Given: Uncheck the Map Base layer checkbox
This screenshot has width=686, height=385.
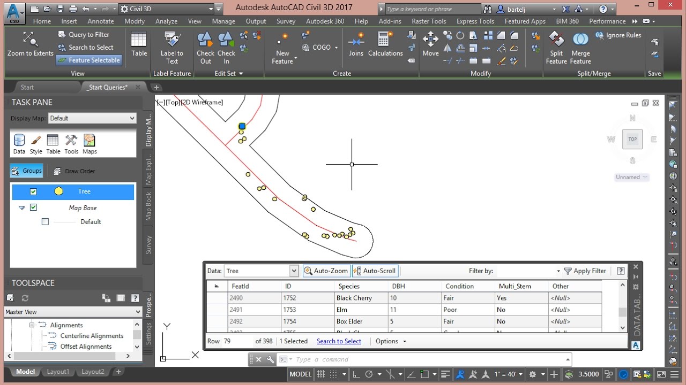Looking at the screenshot, I should (33, 207).
